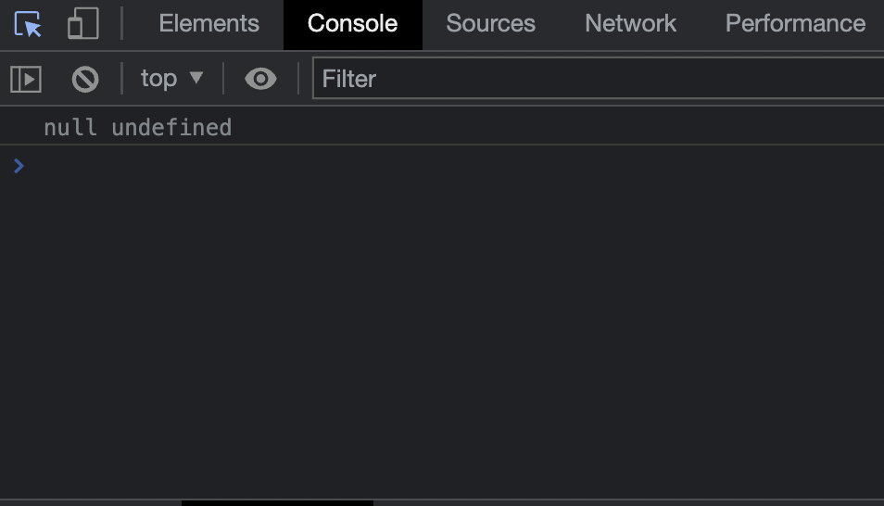
Task: Focus the Filter input field
Action: click(x=599, y=79)
